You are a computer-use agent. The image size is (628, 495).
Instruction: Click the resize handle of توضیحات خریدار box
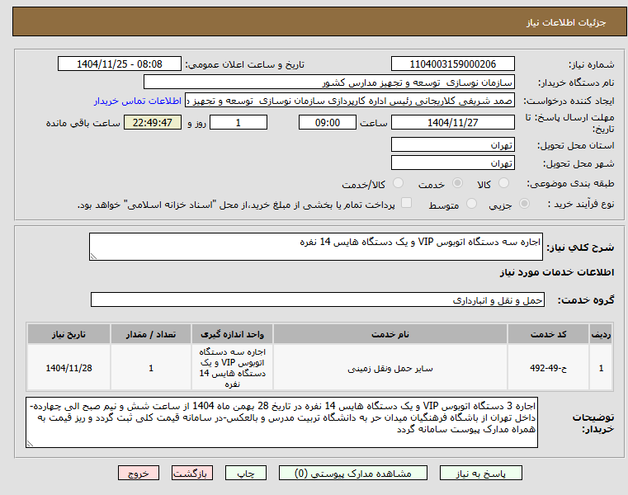click(x=30, y=443)
